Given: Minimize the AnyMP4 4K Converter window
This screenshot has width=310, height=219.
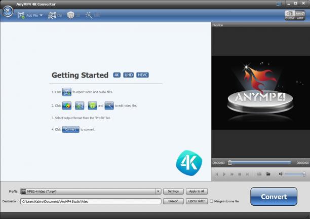Looking at the screenshot, I should 288,4.
